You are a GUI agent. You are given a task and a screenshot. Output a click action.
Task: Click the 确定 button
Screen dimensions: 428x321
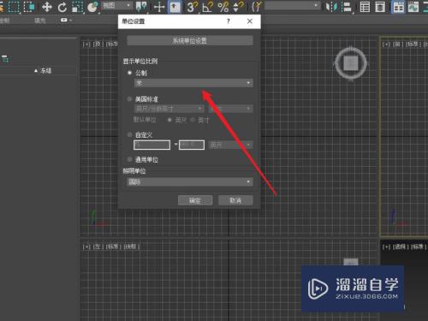pos(195,200)
